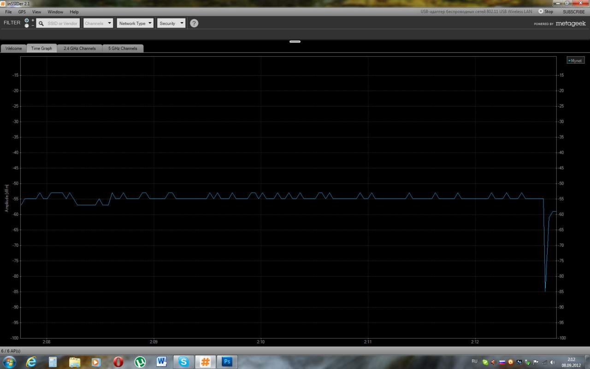Viewport: 590px width, 369px height.
Task: Click the Mynet legend entry
Action: (x=576, y=60)
